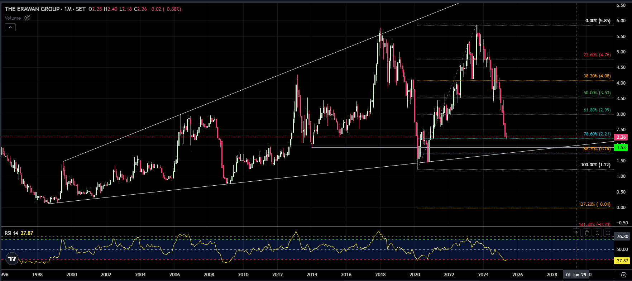Click the 0.50 price axis label
The width and height of the screenshot is (632, 281).
(x=621, y=192)
